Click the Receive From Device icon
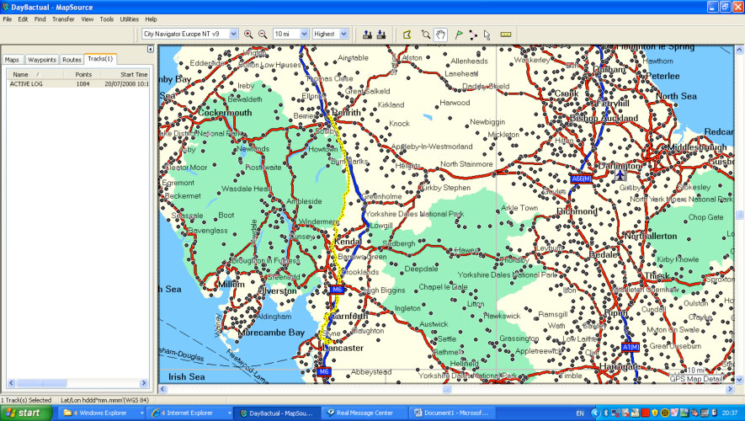The image size is (745, 421). (381, 35)
